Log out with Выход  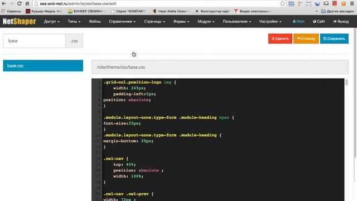(x=341, y=21)
